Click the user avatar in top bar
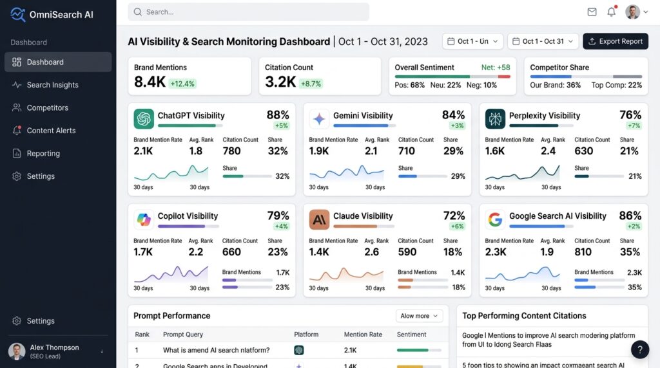This screenshot has width=660, height=368. click(632, 12)
